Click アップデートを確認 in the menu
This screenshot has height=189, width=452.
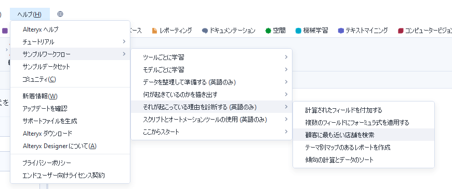pyautogui.click(x=70, y=109)
